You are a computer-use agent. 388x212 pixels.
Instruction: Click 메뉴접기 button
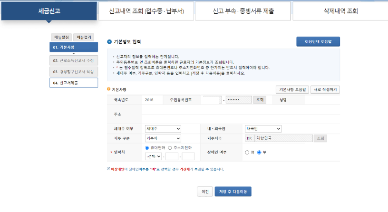[x=84, y=38]
